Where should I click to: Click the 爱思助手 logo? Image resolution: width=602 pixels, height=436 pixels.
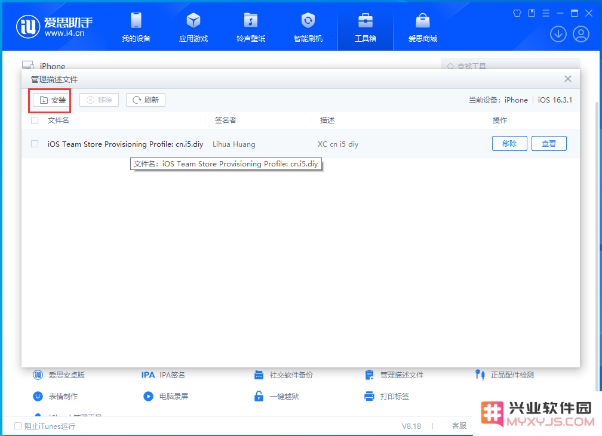click(54, 27)
